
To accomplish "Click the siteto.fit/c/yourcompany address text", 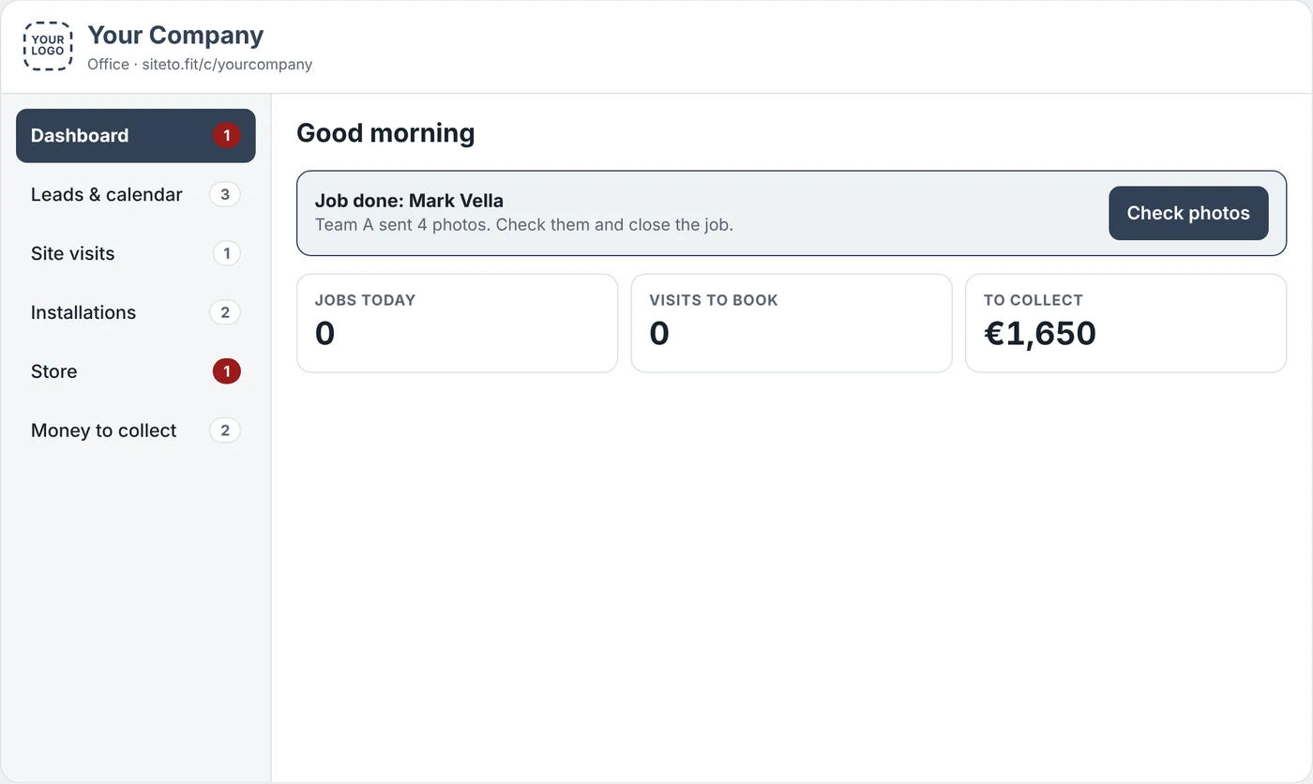I will coord(227,65).
